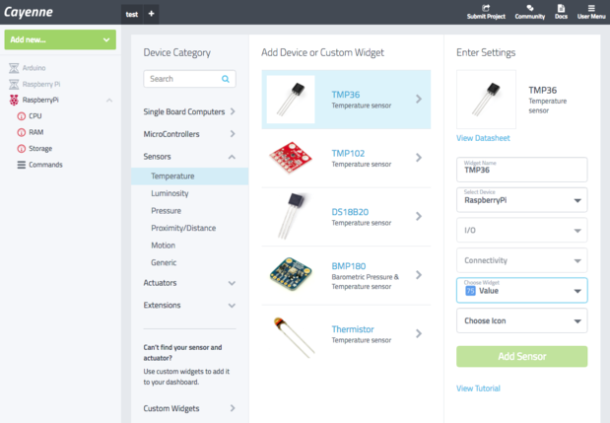Image resolution: width=610 pixels, height=423 pixels.
Task: Open the Choose Widget dropdown
Action: click(x=521, y=290)
